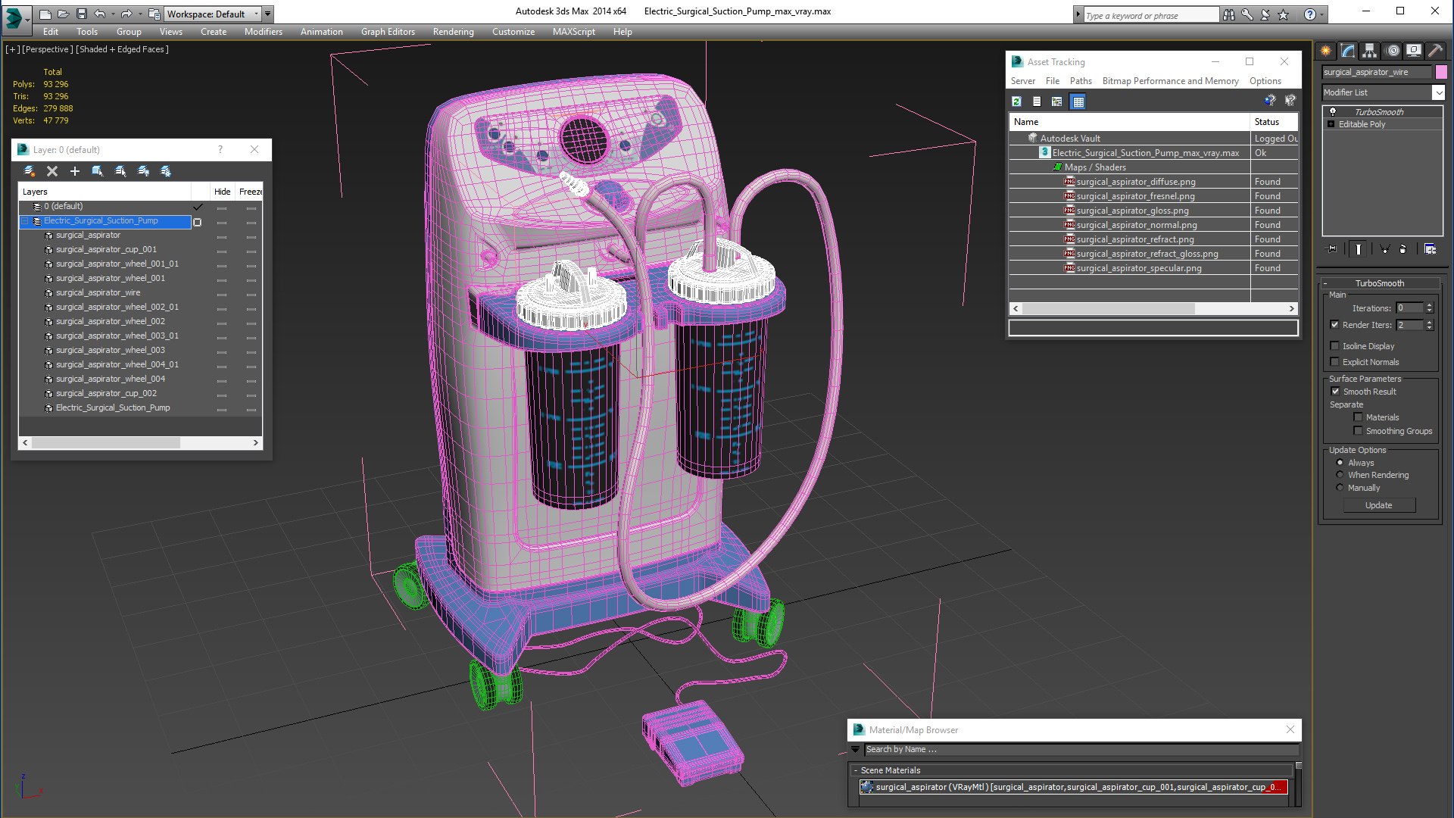Click the Status Log list icon in Asset Tracking

coord(1037,101)
